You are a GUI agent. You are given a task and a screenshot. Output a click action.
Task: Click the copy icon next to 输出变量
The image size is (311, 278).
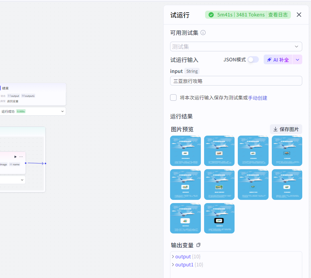[x=198, y=245]
